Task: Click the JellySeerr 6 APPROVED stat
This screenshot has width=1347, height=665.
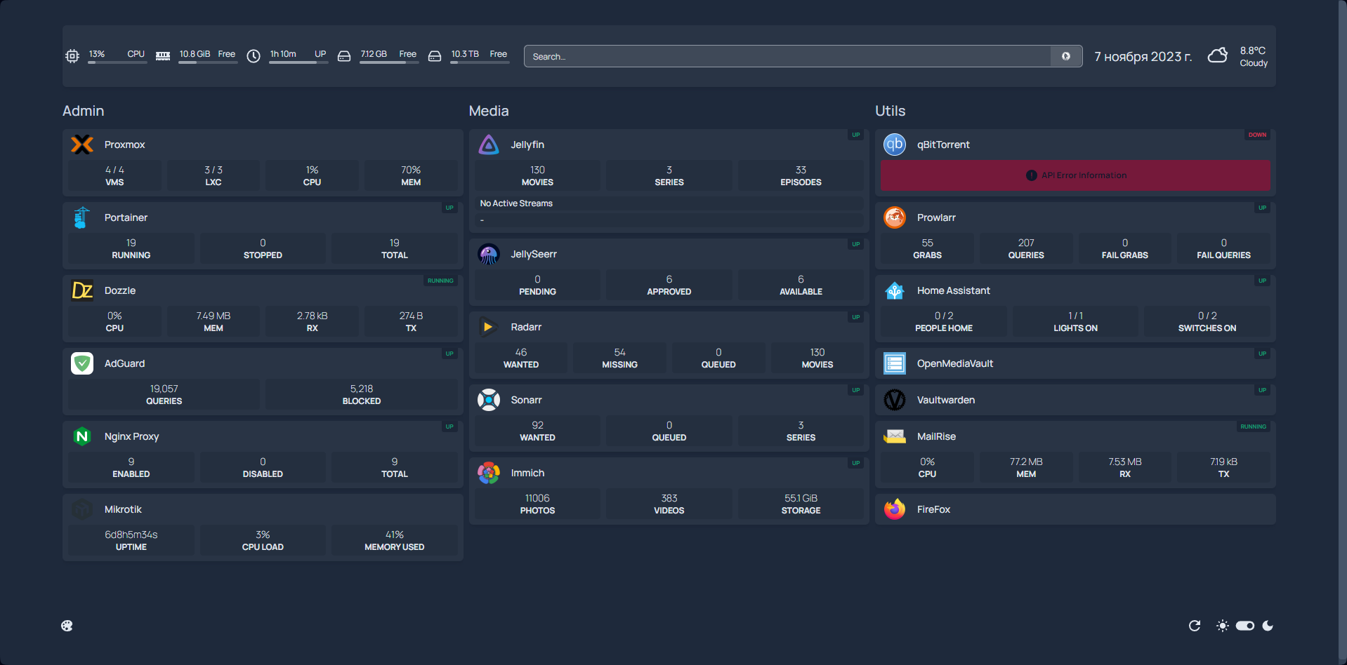Action: [x=669, y=285]
